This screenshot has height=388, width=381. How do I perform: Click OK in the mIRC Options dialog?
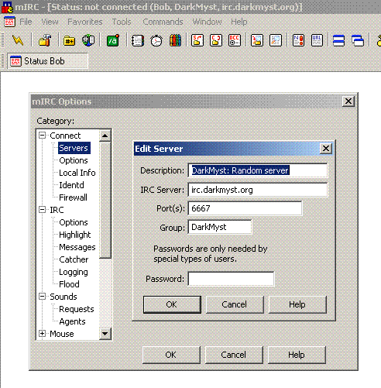point(171,355)
